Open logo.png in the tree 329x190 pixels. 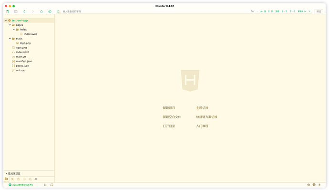pos(25,43)
